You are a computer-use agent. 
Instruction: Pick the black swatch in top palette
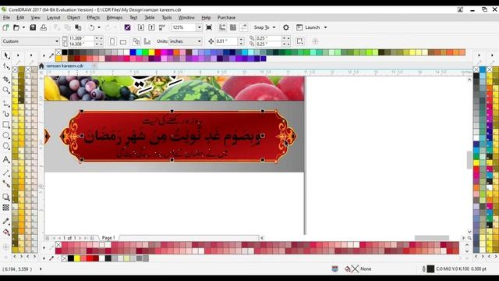pos(65,52)
